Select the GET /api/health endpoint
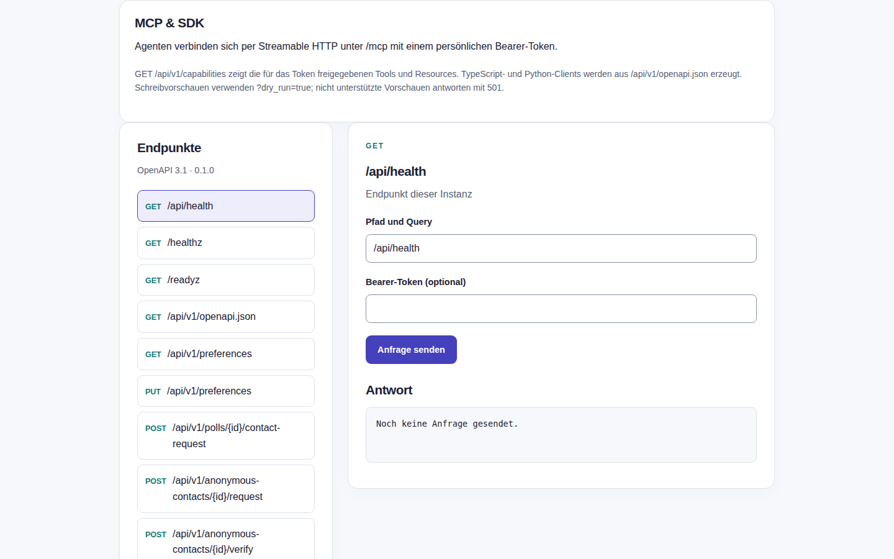894x559 pixels. tap(226, 206)
